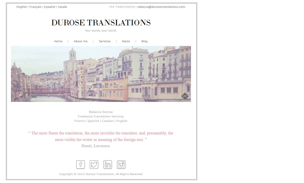Click the DUROSE TRANSLATIONS site title
Image resolution: width=304 pixels, height=183 pixels.
tap(101, 23)
